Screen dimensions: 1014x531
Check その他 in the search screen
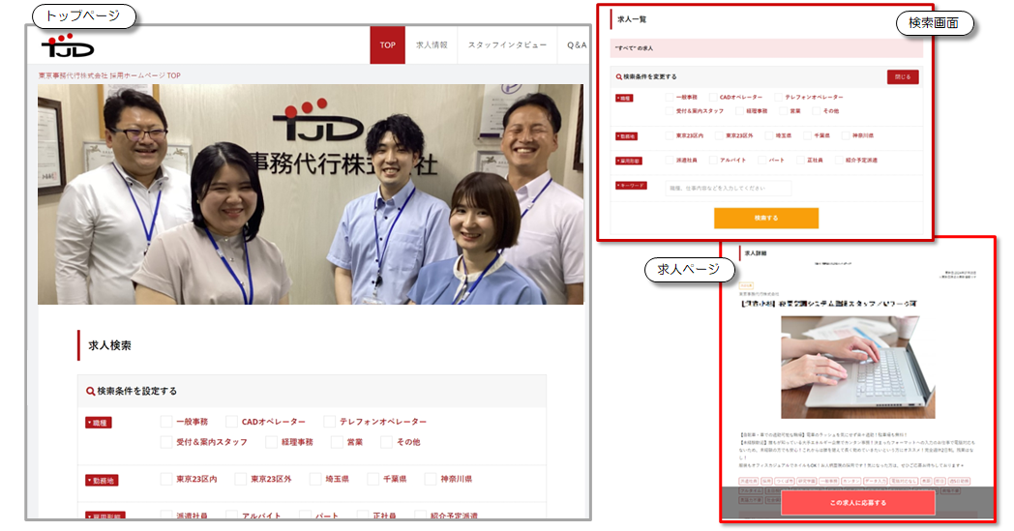pyautogui.click(x=816, y=111)
